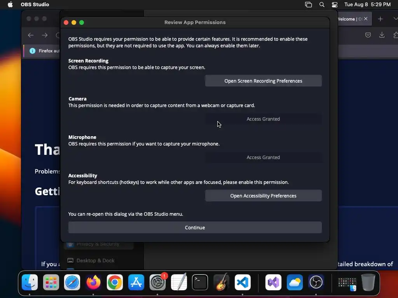
Task: Open Visual Studio from the Dock
Action: coord(273,282)
